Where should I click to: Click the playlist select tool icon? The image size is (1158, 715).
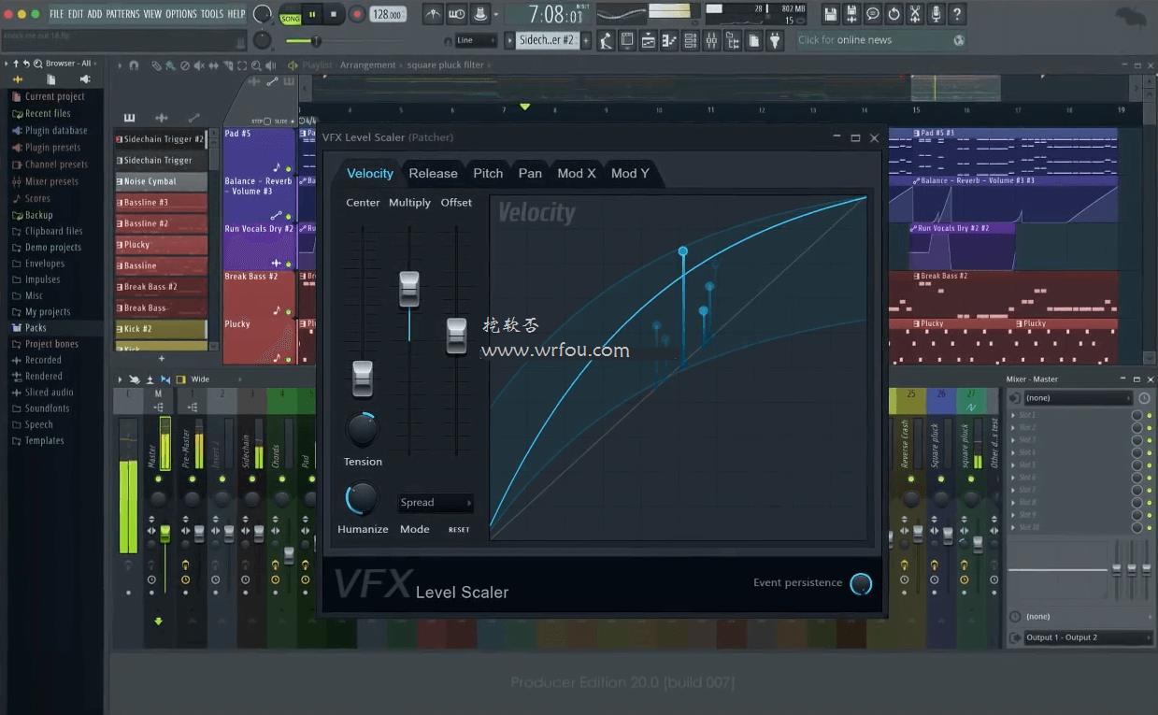242,65
